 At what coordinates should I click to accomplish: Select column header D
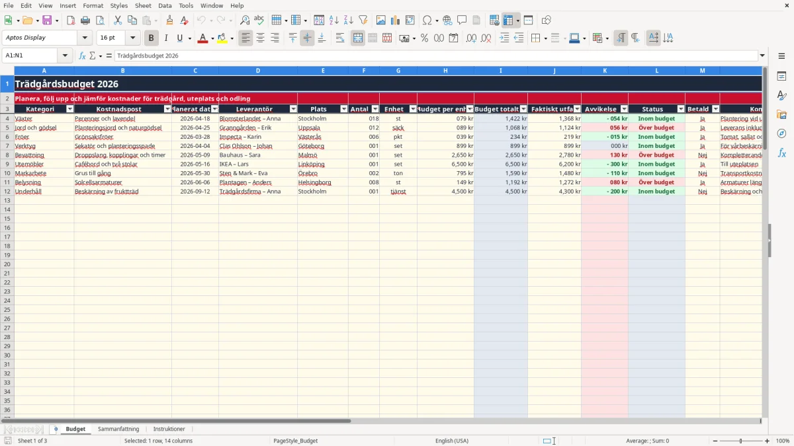pyautogui.click(x=258, y=71)
